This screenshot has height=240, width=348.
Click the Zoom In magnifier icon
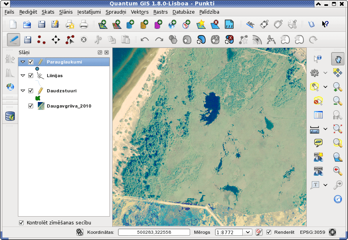338,87
